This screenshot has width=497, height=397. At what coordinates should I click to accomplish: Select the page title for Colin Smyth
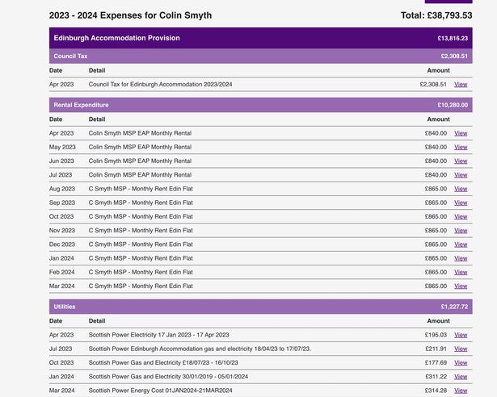click(130, 15)
